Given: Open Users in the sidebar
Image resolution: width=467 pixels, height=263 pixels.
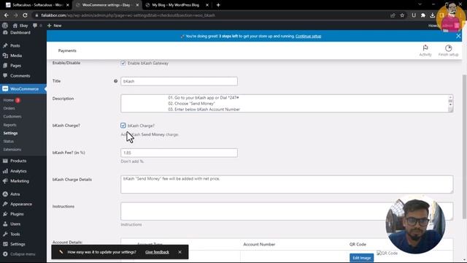Looking at the screenshot, I should [x=15, y=224].
